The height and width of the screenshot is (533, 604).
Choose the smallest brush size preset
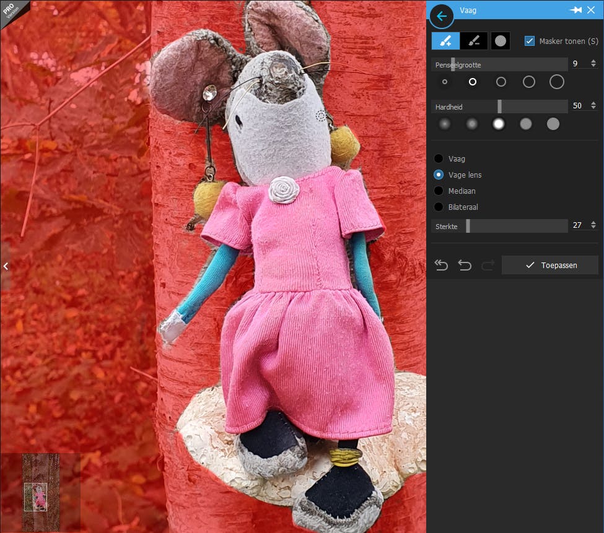[x=444, y=82]
